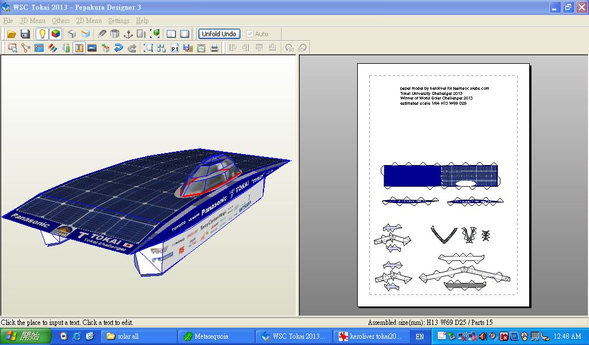This screenshot has height=345, width=589.
Task: Select the Edit Flaps tool
Action: pyautogui.click(x=39, y=48)
